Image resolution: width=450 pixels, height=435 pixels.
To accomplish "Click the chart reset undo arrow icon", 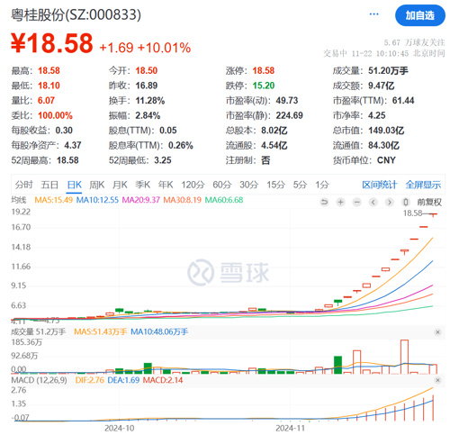I will [324, 202].
